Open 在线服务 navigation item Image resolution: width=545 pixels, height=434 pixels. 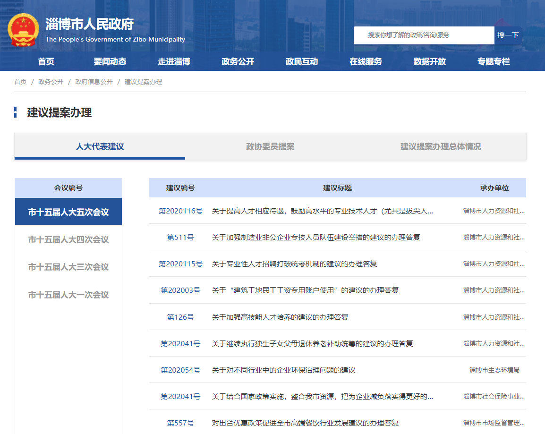[366, 62]
